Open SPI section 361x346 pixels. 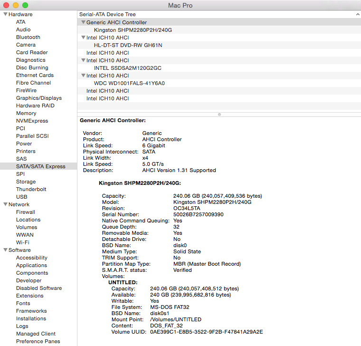click(20, 174)
